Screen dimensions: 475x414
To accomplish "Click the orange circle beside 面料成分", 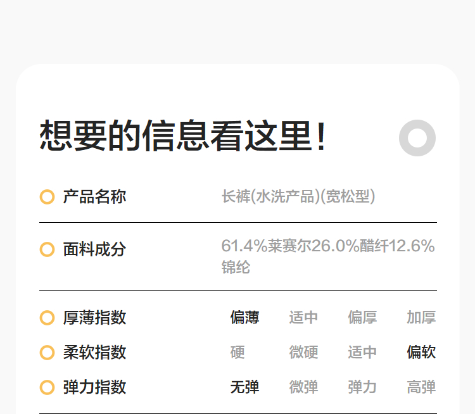I will 47,249.
